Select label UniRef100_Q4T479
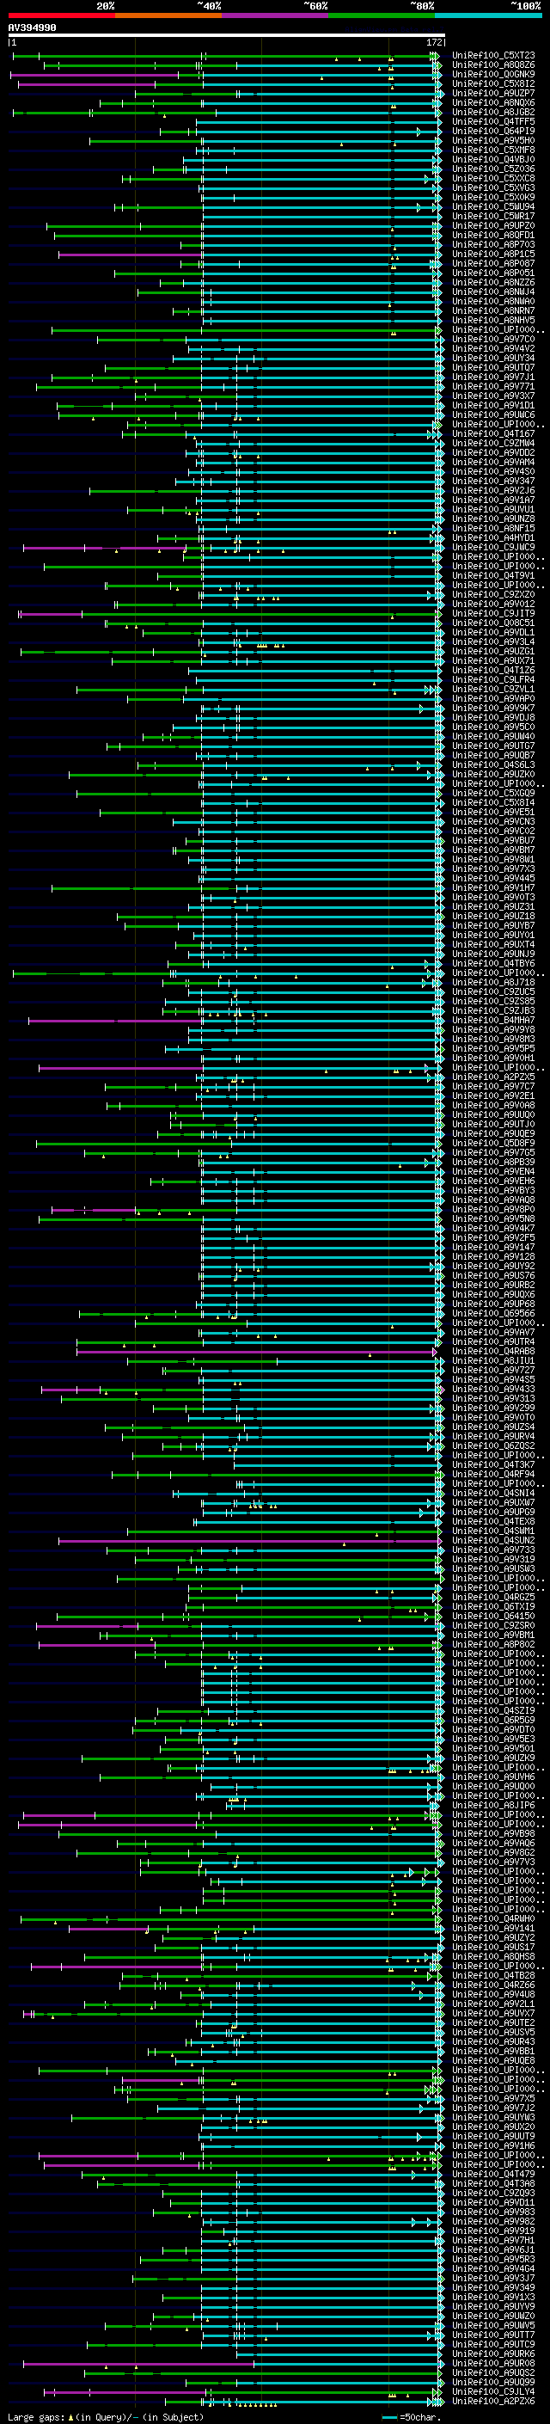This screenshot has width=550, height=2424. (x=493, y=2175)
